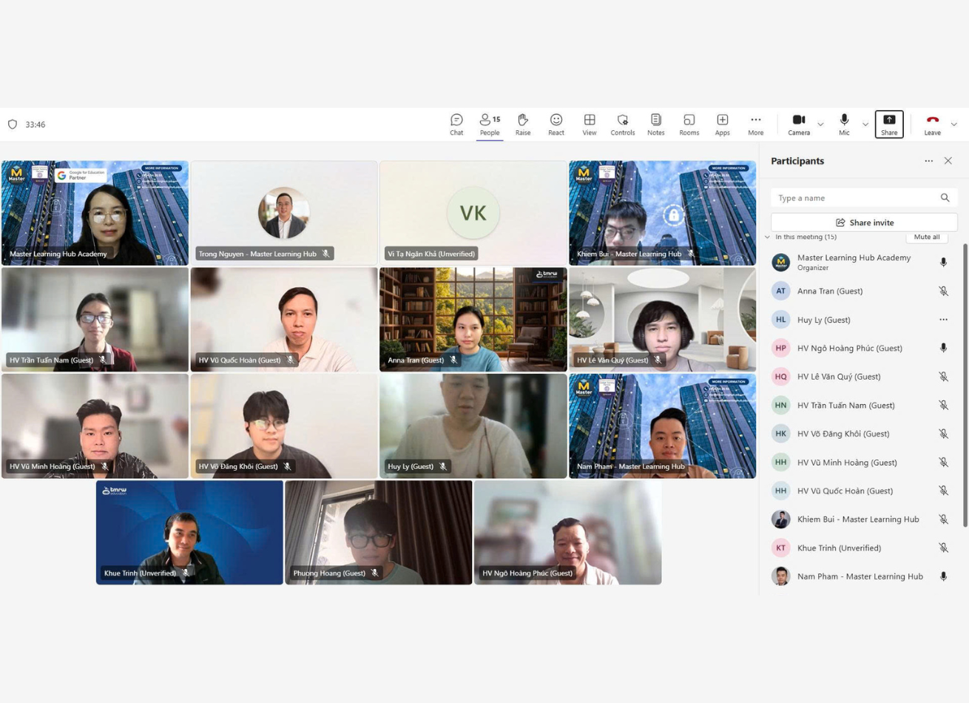Open the View layout options
This screenshot has height=703, width=969.
[589, 124]
